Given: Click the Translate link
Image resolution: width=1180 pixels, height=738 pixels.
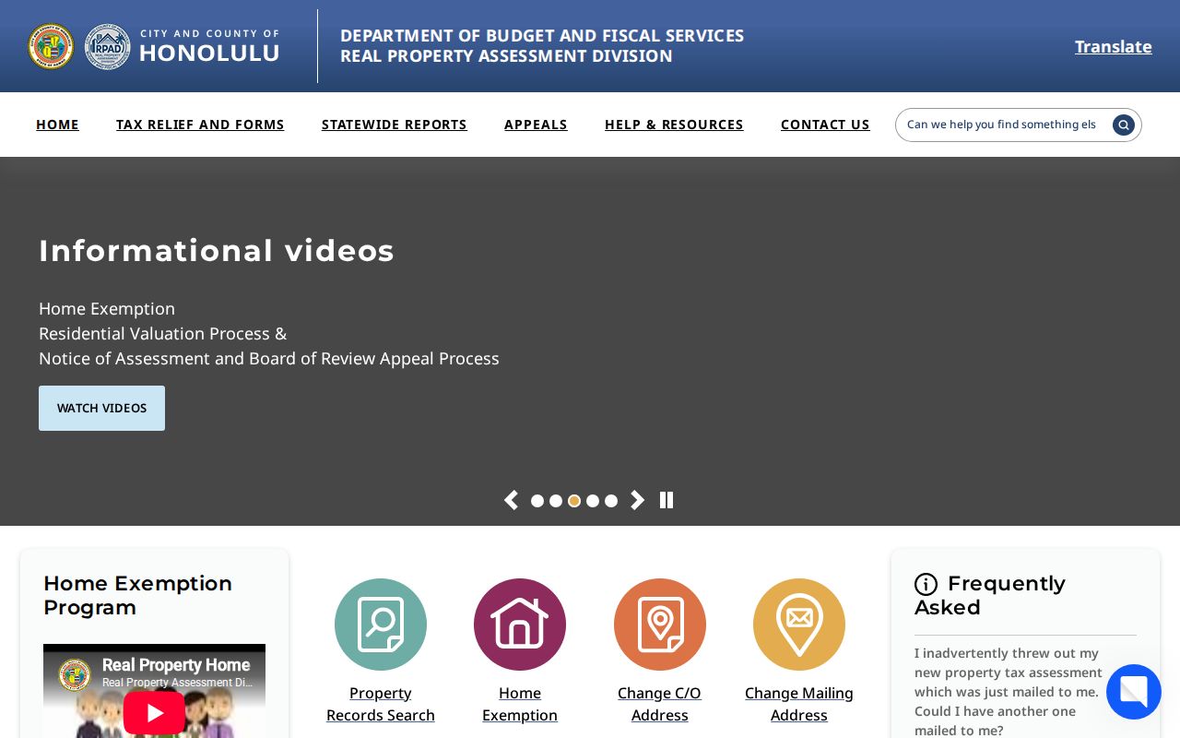Looking at the screenshot, I should (1113, 46).
